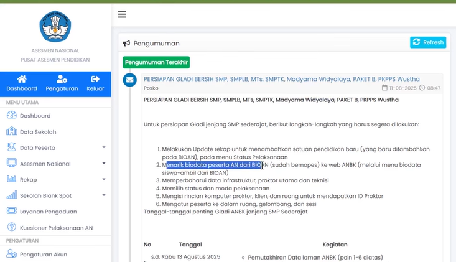Click the Keluar label in blue bar
This screenshot has height=262, width=456.
coord(95,88)
